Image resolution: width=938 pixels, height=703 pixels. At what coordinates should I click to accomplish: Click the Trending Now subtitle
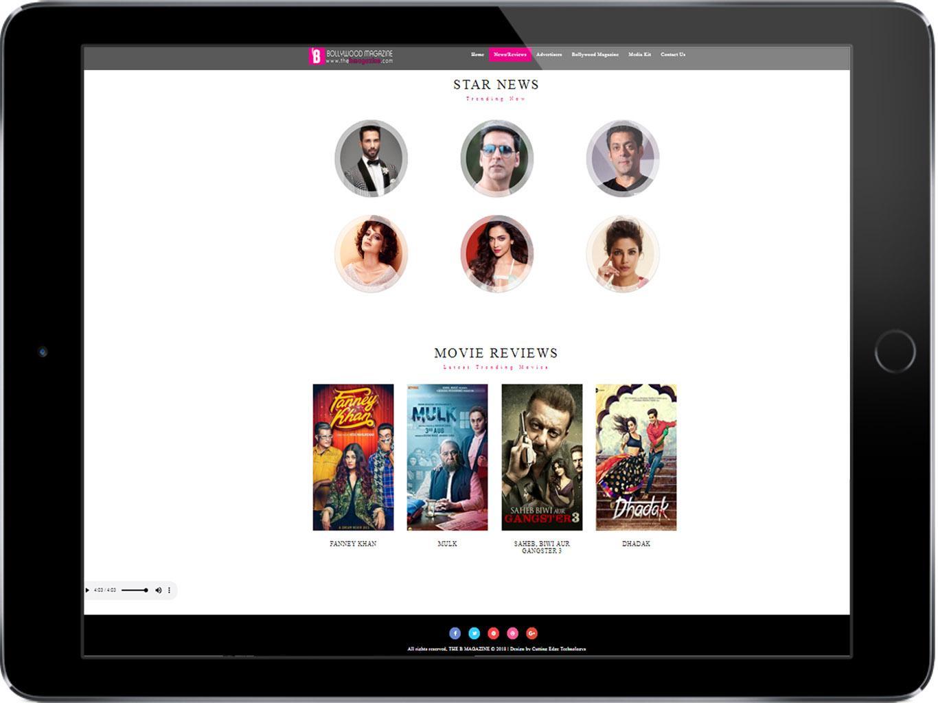pyautogui.click(x=496, y=99)
